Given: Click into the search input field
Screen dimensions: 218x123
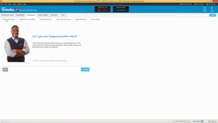Looking at the screenshot, I should click(x=196, y=15).
